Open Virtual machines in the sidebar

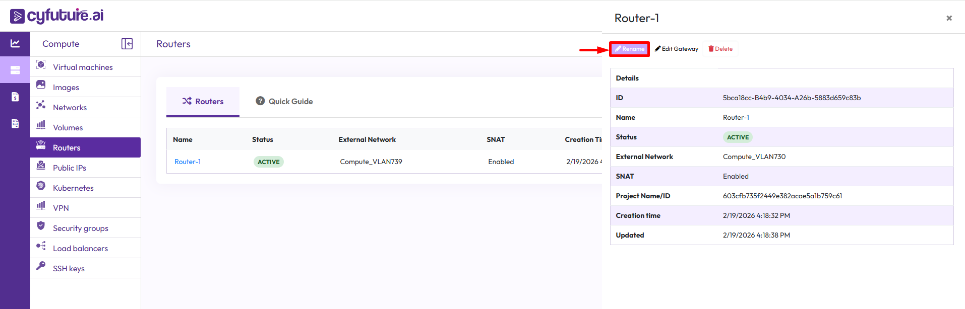[83, 67]
